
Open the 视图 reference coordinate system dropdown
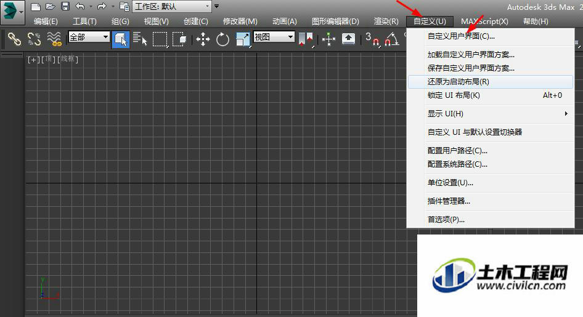tap(274, 37)
